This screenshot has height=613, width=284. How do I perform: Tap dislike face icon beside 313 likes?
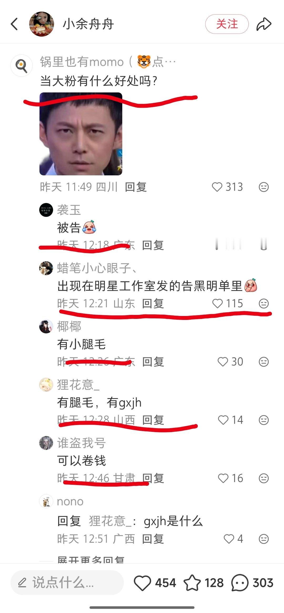pos(264,187)
